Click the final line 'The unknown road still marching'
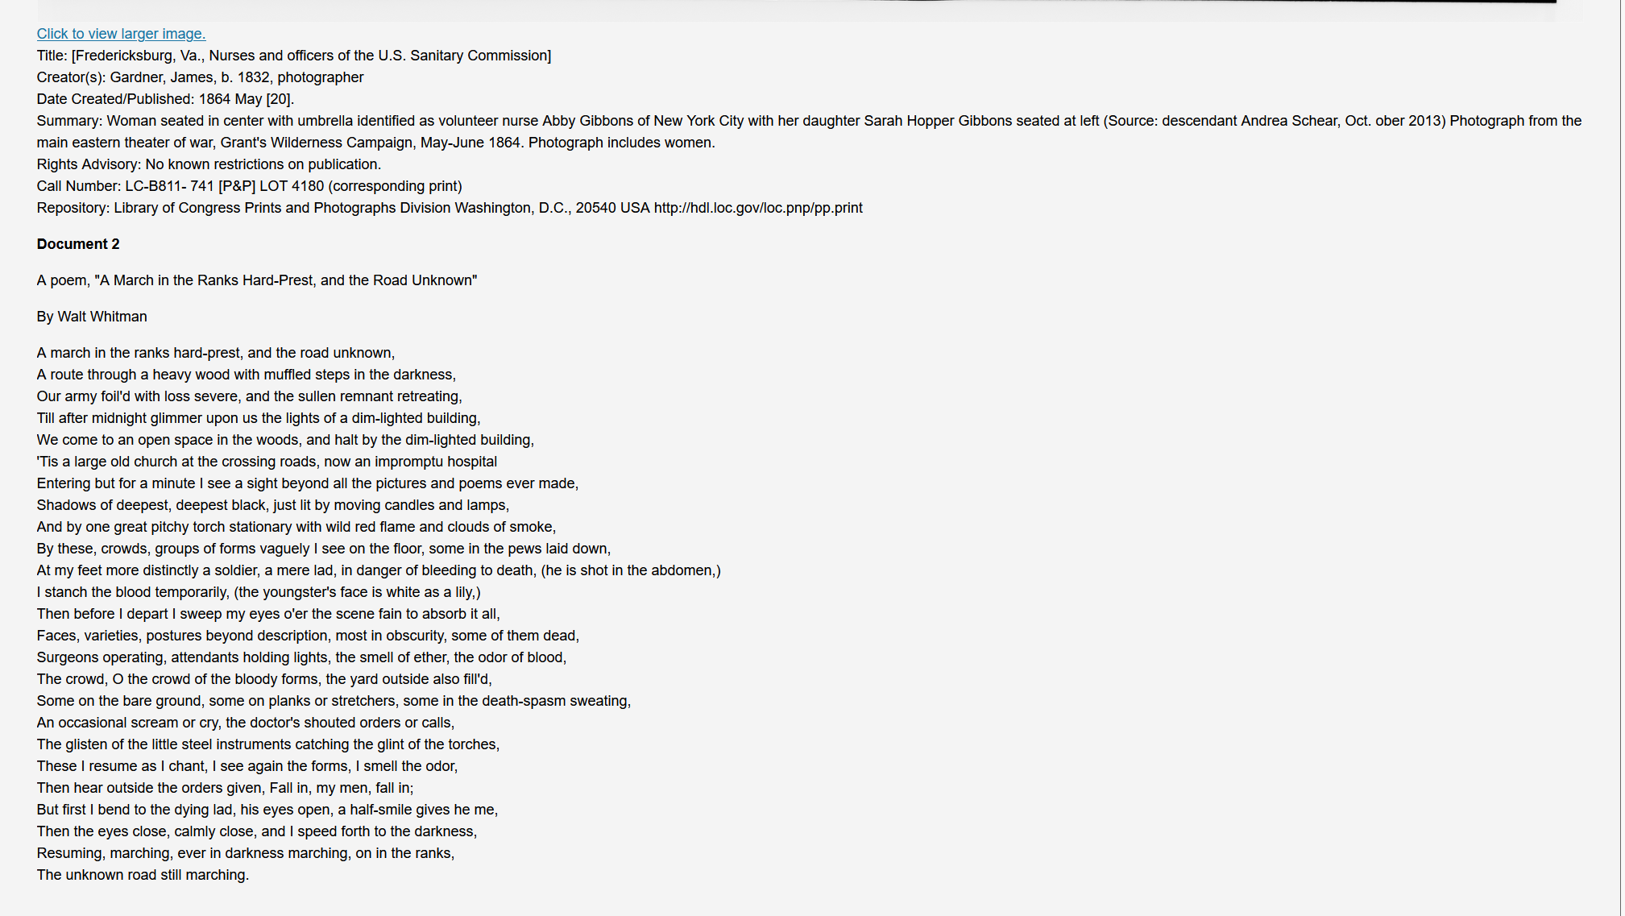Viewport: 1625px width, 916px height. (143, 875)
